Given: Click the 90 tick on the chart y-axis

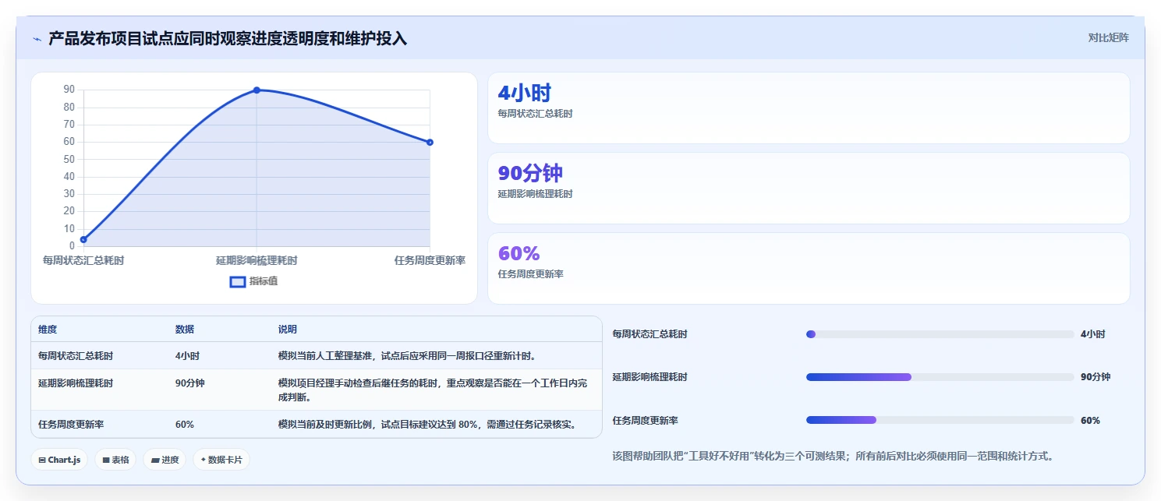Looking at the screenshot, I should 69,90.
